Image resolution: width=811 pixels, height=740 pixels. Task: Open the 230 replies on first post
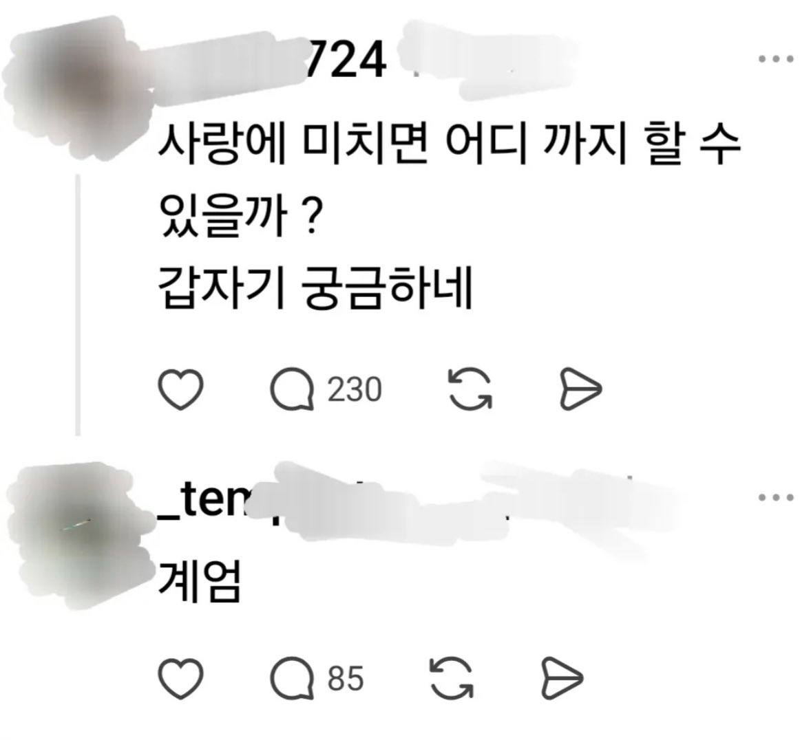[292, 389]
